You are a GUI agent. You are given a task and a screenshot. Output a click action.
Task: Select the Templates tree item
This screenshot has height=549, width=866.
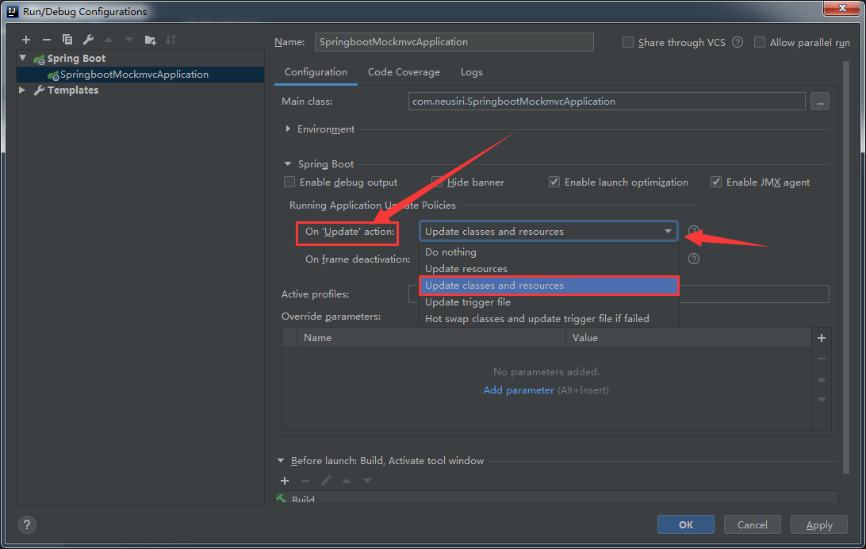point(73,90)
